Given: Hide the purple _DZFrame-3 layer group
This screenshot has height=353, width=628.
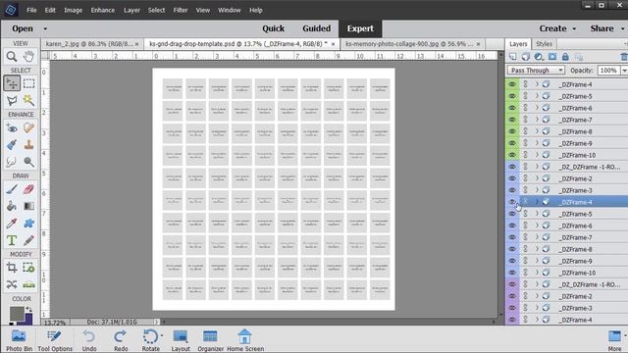Looking at the screenshot, I should tap(512, 308).
